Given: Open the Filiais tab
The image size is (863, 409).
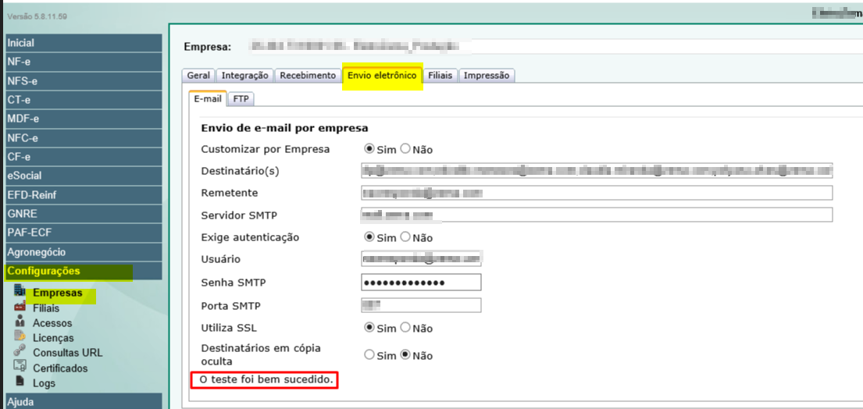Looking at the screenshot, I should (440, 75).
